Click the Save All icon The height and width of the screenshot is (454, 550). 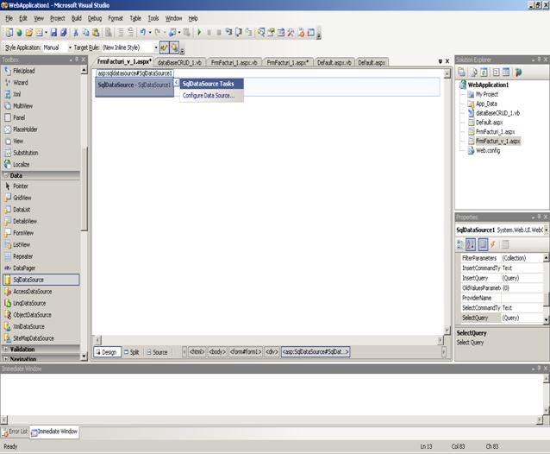[x=64, y=32]
